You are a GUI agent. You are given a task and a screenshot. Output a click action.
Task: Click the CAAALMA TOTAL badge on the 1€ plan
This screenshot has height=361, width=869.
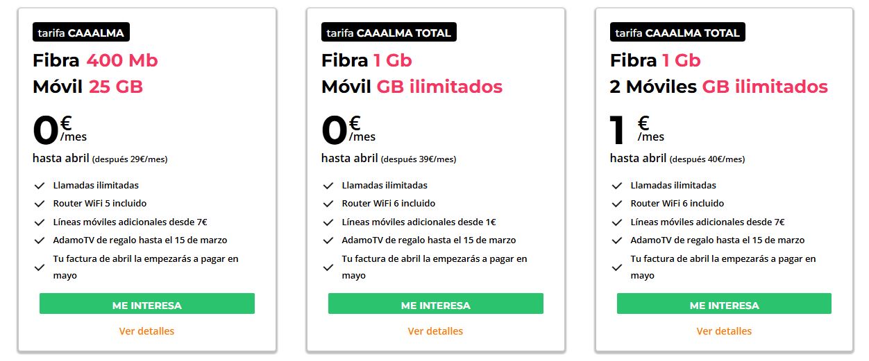[x=677, y=33]
